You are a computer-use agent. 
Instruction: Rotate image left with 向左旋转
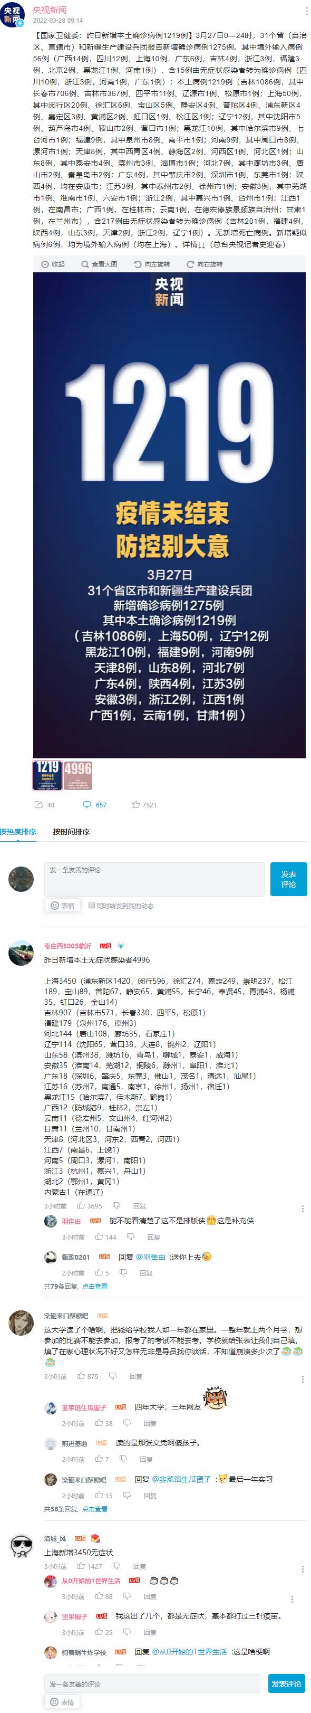(x=152, y=264)
